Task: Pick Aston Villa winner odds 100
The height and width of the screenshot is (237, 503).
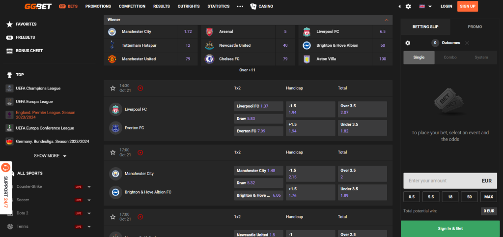Action: coord(382,59)
